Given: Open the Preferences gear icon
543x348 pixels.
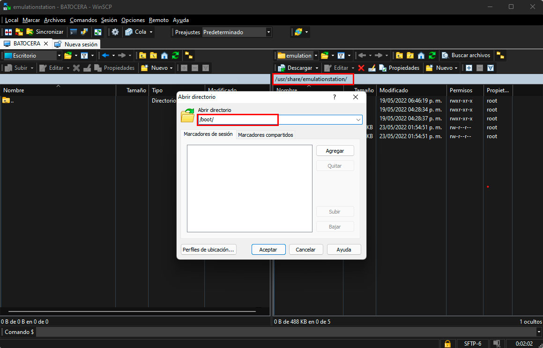Looking at the screenshot, I should tap(115, 32).
